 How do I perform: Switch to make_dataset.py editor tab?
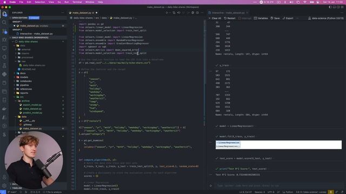pos(83,13)
